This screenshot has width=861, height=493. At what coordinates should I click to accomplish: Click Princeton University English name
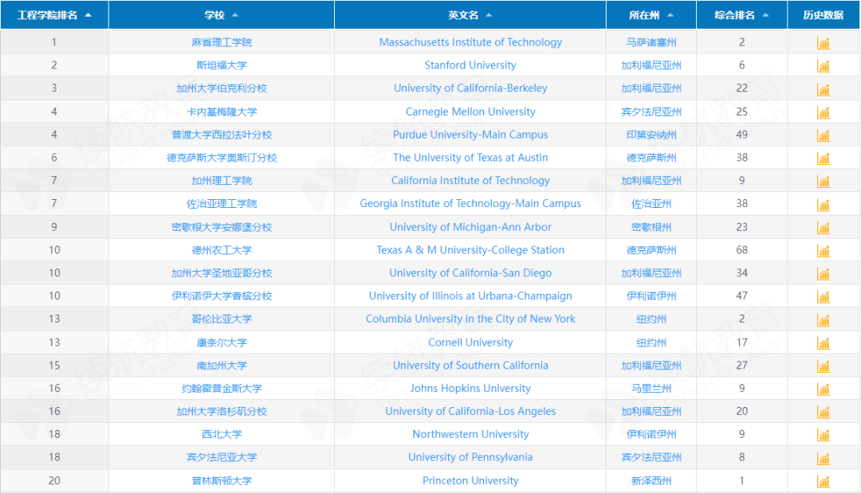[x=470, y=481]
